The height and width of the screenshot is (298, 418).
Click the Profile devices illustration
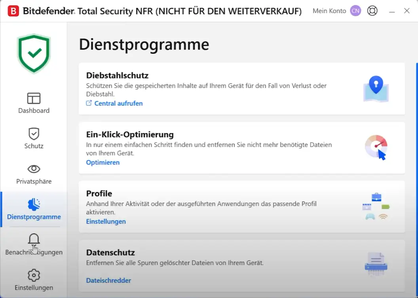click(x=376, y=207)
